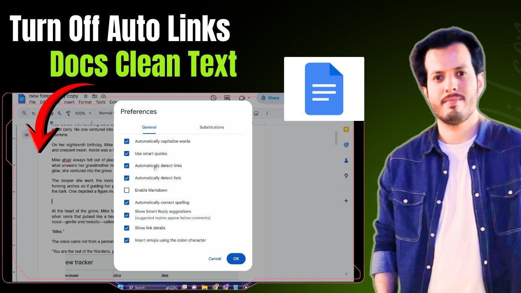Open the comment history icon
The width and height of the screenshot is (521, 293).
click(x=227, y=98)
